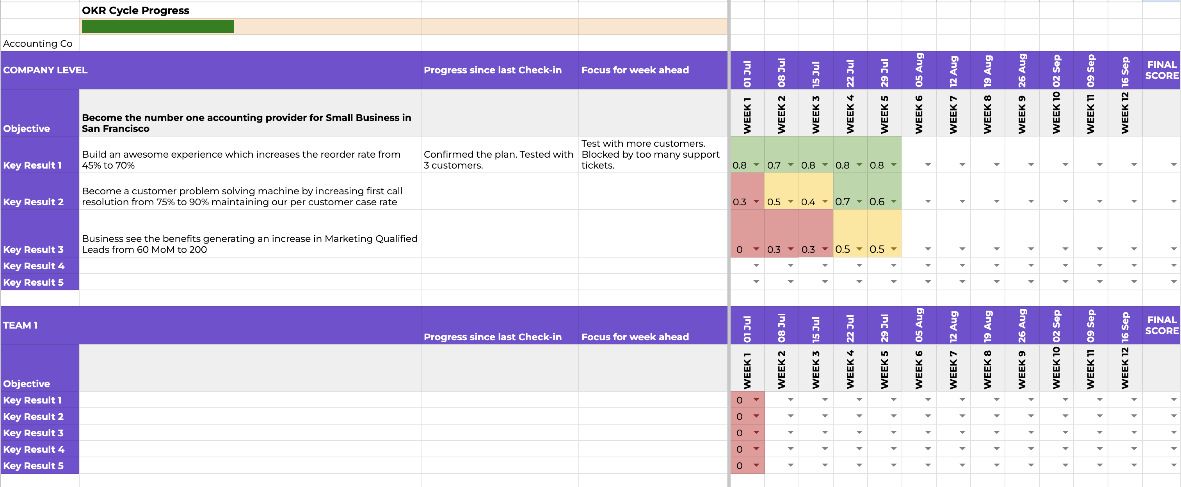Viewport: 1181px width, 487px height.
Task: Open Company Key Result 1 Week 2 dropdown showing 0.7
Action: [x=790, y=165]
